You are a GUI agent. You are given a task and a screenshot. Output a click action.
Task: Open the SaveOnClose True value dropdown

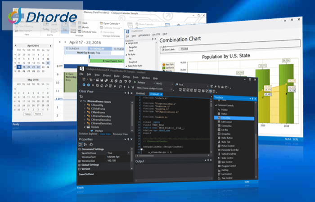coord(129,153)
